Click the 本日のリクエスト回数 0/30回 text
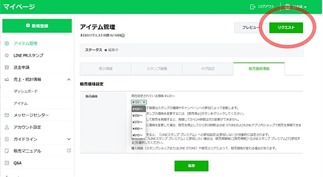Screen dimensions: 323x177 point(100,35)
